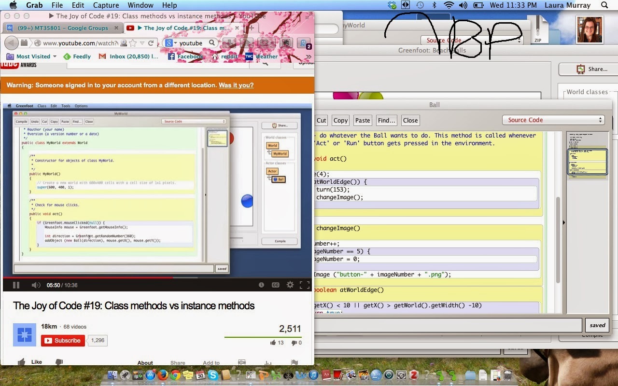
Task: Open the Window menu
Action: 140,5
